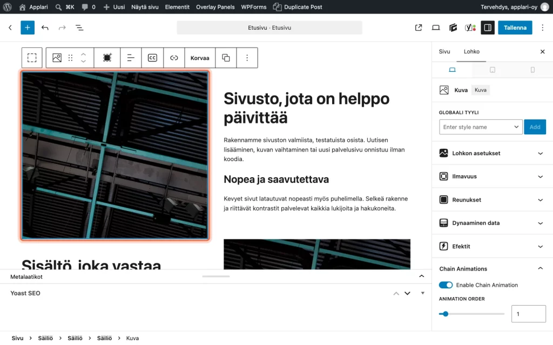Expand the Reunukset borders section
553x345 pixels.
tap(492, 199)
